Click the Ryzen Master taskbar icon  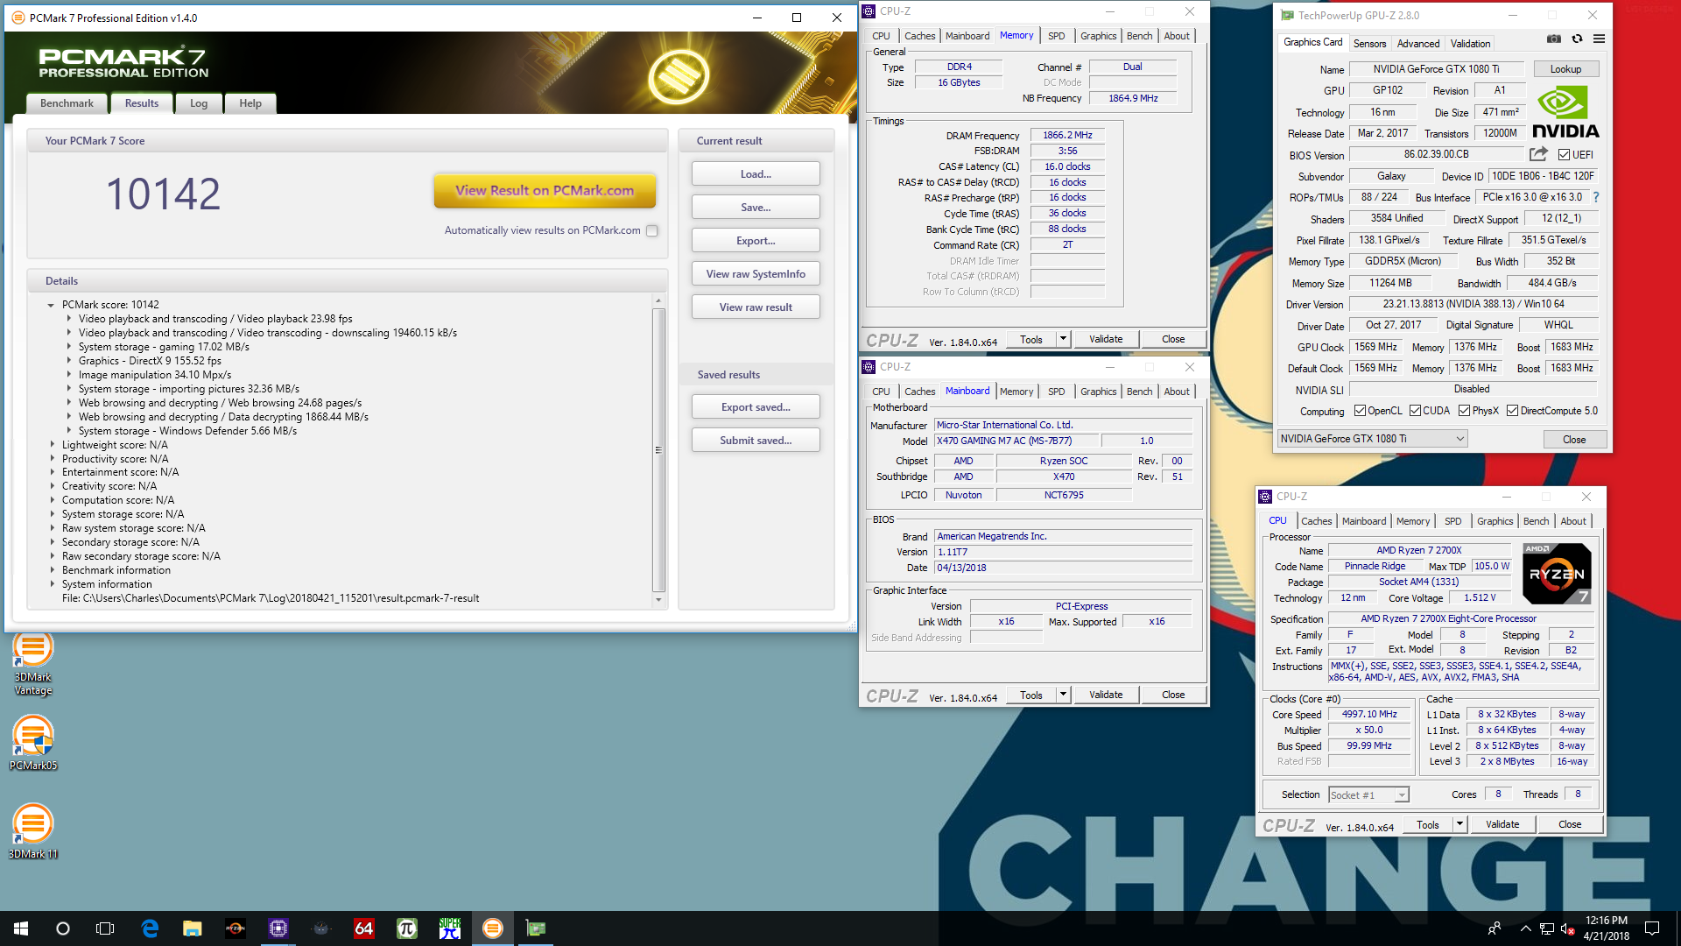tap(236, 928)
